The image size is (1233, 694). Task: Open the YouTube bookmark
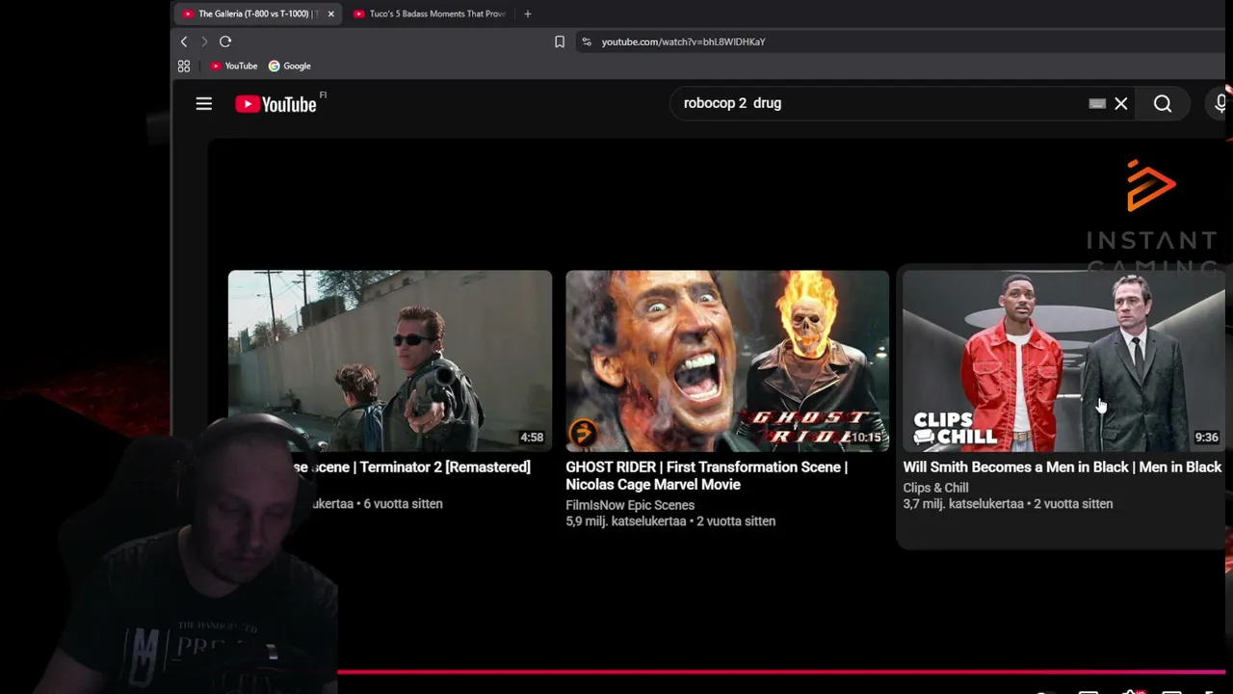234,67
